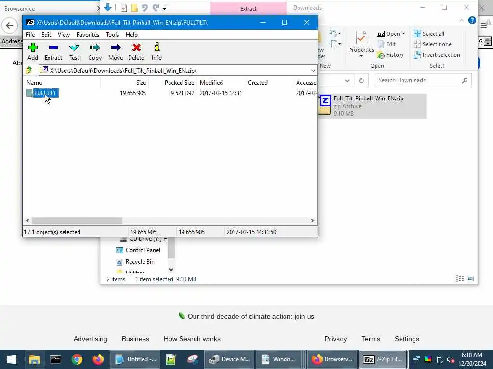Switch to Device Manager taskbar button
This screenshot has height=369, width=493.
229,359
